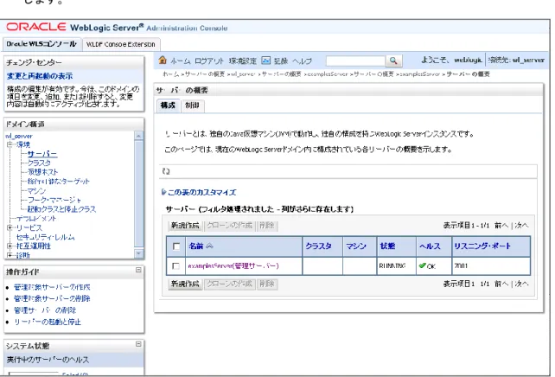Click wl_server root tree node
This screenshot has width=555, height=377.
[x=19, y=136]
